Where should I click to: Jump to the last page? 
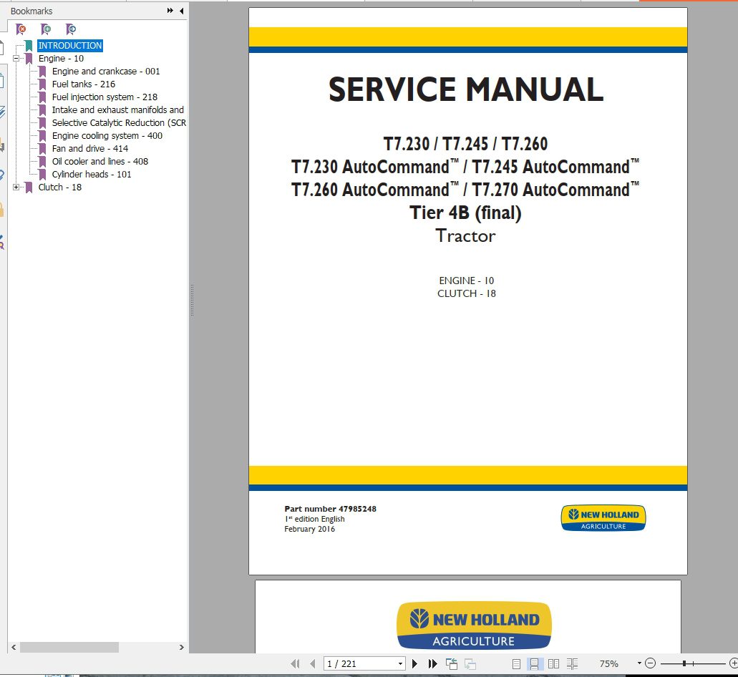pyautogui.click(x=432, y=663)
